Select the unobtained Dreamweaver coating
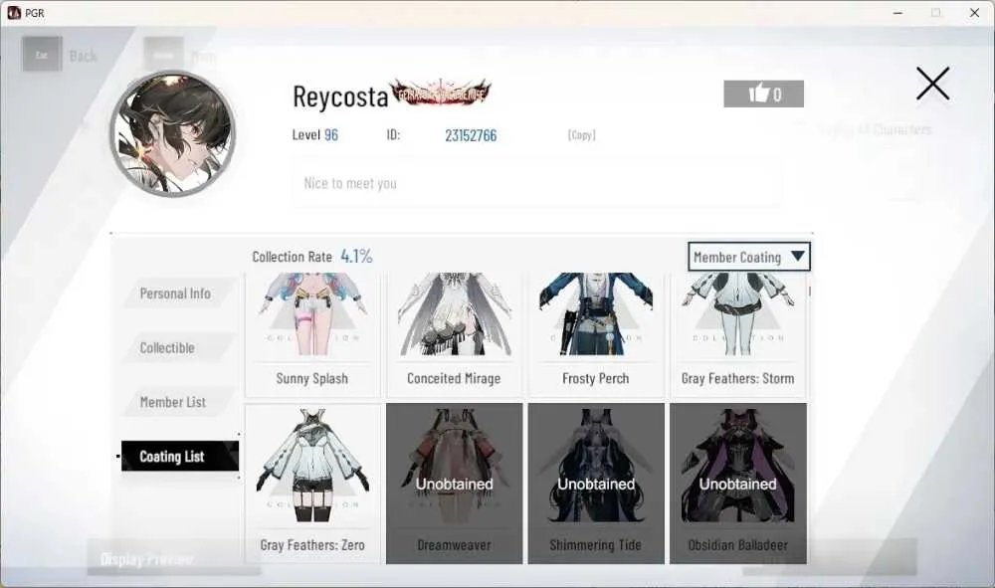This screenshot has height=588, width=995. 455,484
